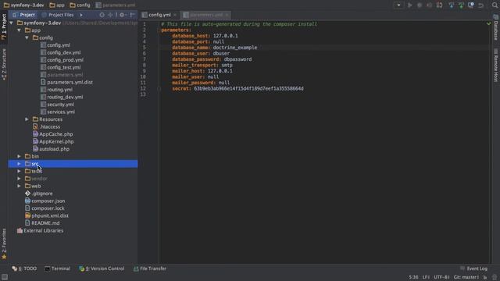
Task: Expand the tests folder
Action: 19,171
